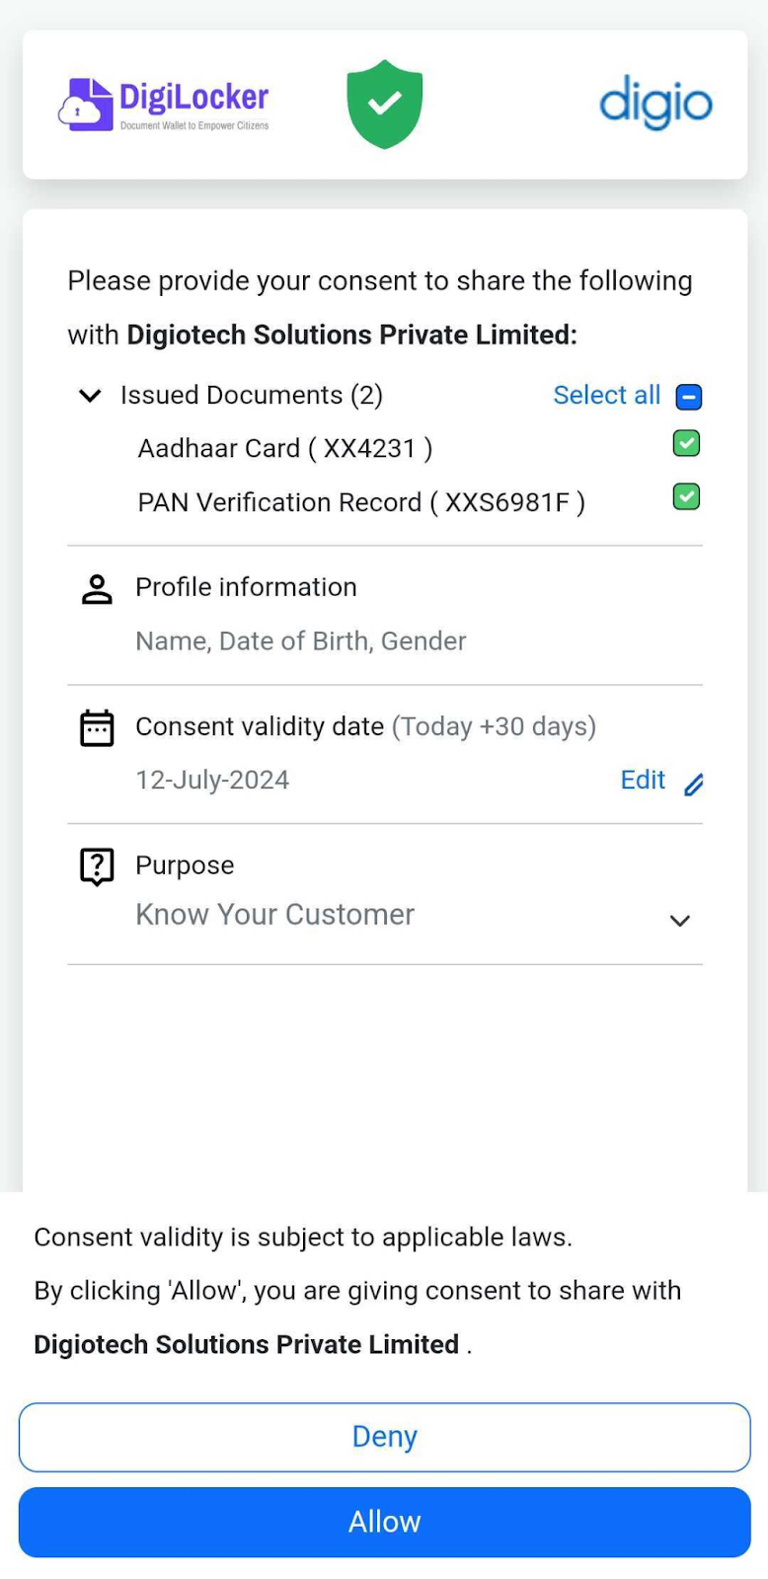Click the pencil icon next to Edit

coord(694,784)
